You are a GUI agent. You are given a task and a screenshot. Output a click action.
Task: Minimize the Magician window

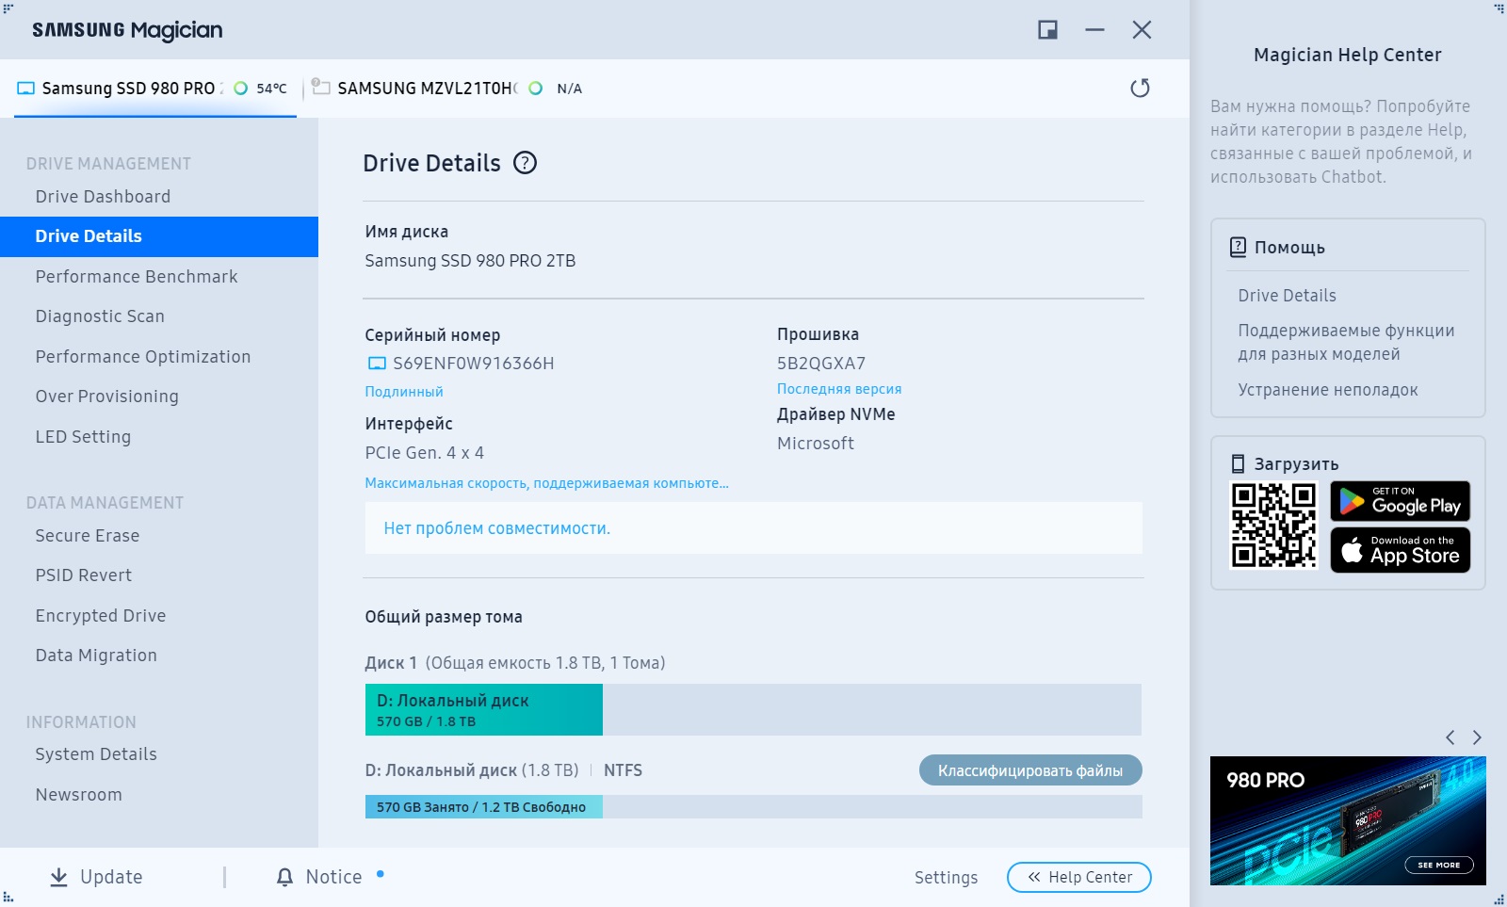(x=1094, y=30)
